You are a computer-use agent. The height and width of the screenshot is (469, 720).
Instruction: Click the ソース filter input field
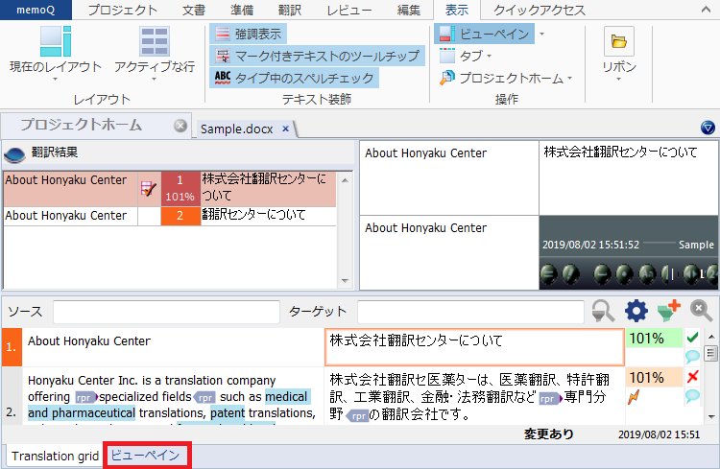(x=165, y=312)
